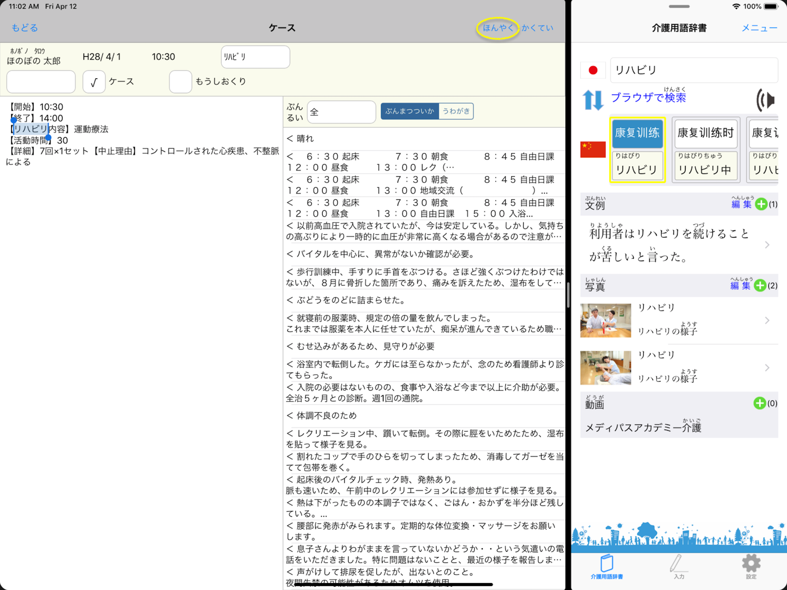787x590 pixels.
Task: Add photo with green plus icon
Action: 760,285
